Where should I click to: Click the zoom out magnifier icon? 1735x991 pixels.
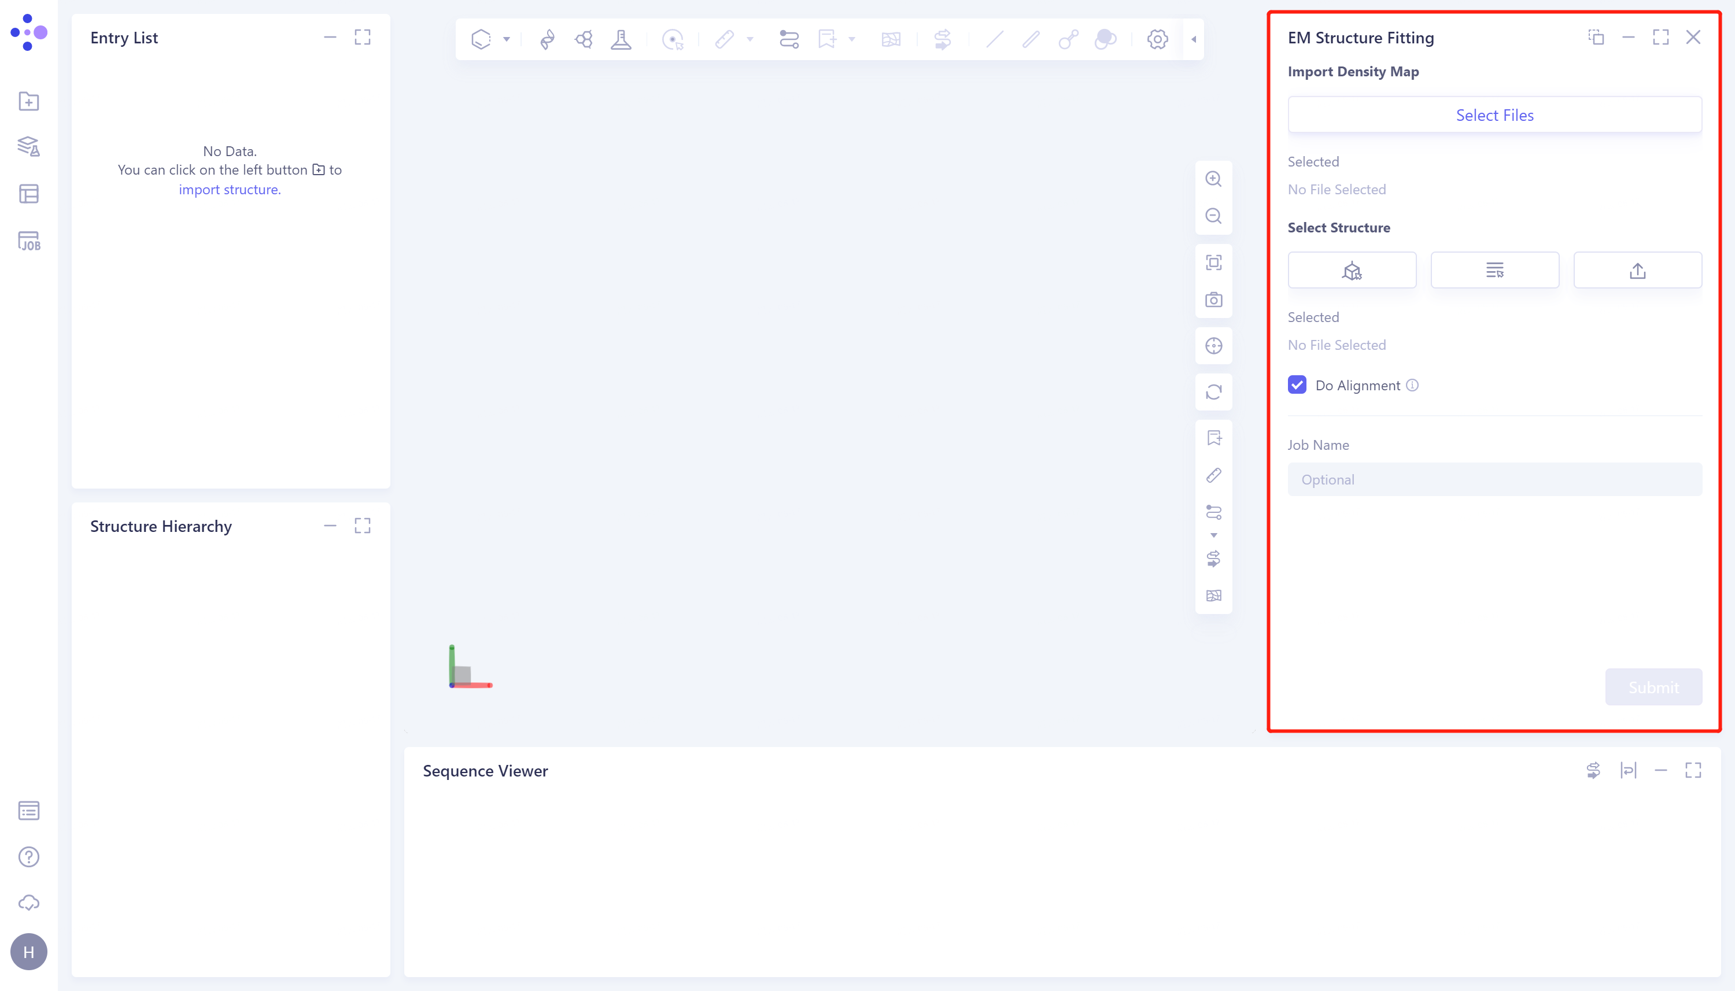tap(1213, 216)
